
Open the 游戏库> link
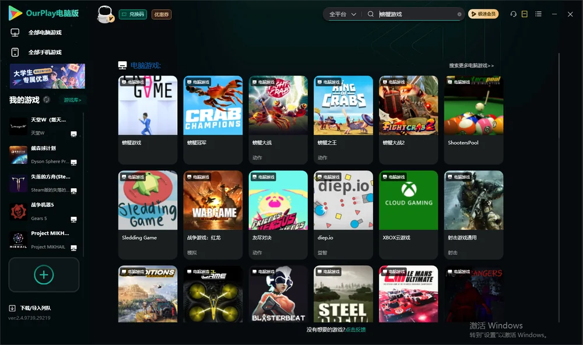(x=72, y=100)
